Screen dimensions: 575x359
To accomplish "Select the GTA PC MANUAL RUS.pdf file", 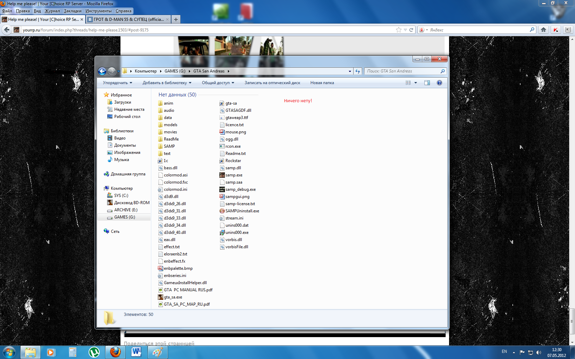I will [186, 290].
